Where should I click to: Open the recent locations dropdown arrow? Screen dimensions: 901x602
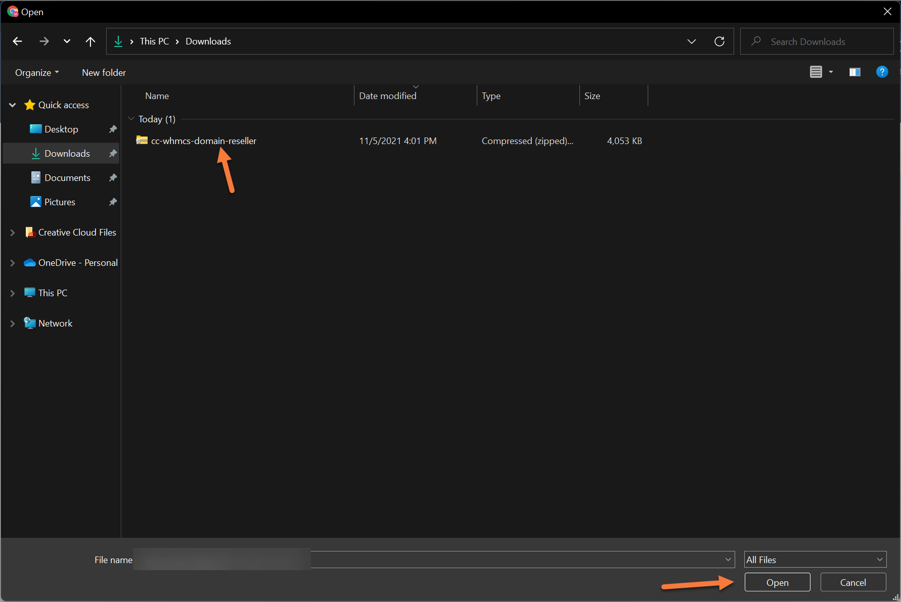click(x=67, y=41)
